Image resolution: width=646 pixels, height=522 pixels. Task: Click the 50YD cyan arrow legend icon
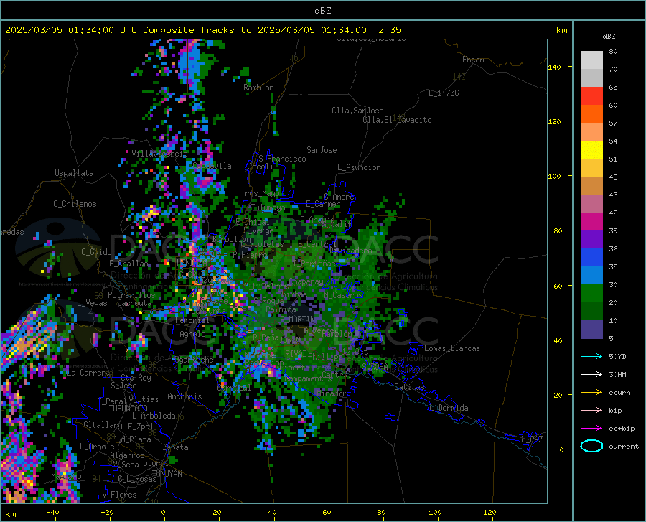pos(591,356)
